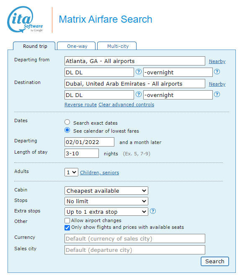
Task: Click the Departing date field 02/01/2022
Action: [89, 142]
